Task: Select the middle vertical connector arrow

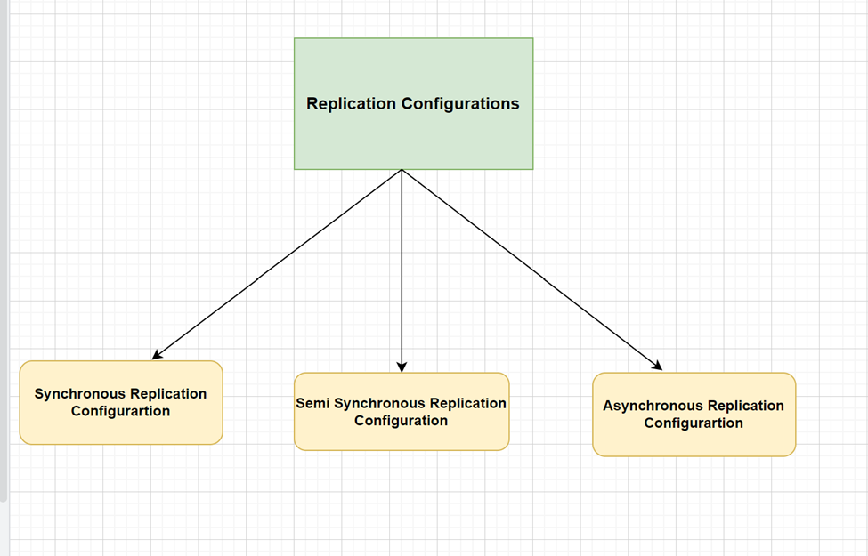Action: [402, 267]
